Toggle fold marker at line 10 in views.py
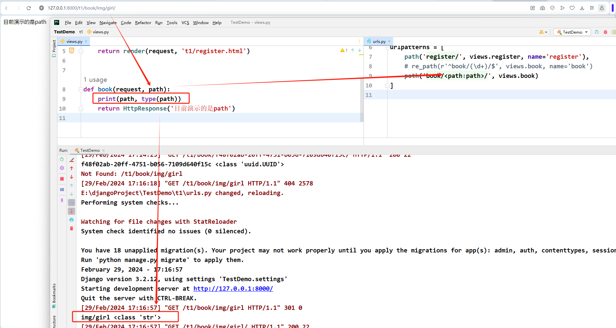Screen dimensions: 616x328 click(x=81, y=109)
